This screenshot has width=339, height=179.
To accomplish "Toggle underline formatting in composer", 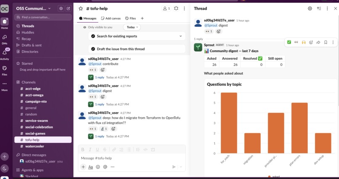I will [97, 150].
